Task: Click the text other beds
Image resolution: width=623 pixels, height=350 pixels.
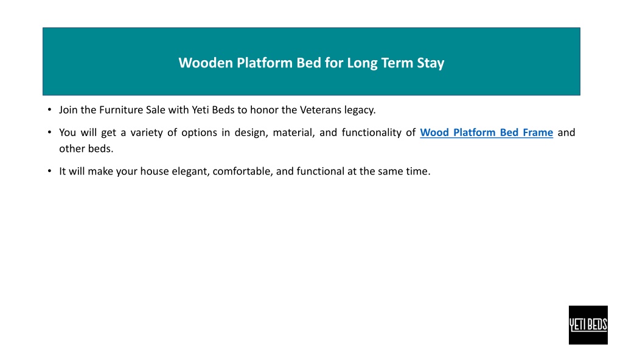Action: click(86, 149)
